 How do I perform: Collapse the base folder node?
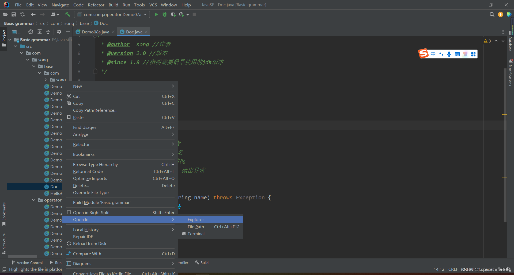coord(34,67)
